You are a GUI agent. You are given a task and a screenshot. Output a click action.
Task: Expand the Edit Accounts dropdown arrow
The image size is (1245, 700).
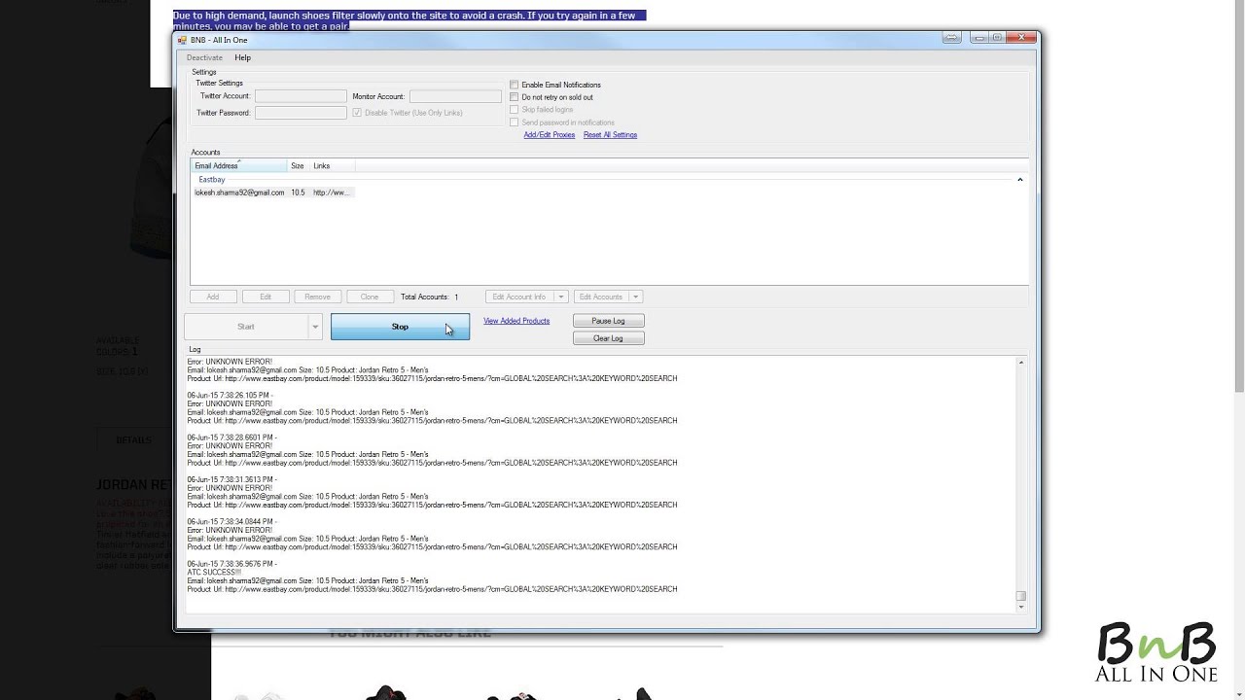coord(636,297)
